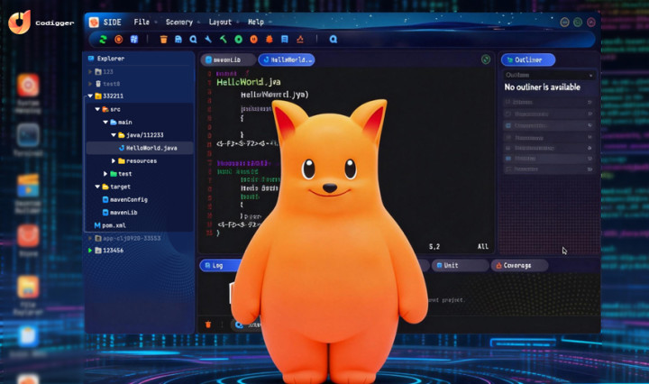649x384 pixels.
Task: Select HelloWorld.java in the Explorer tree
Action: 140,148
